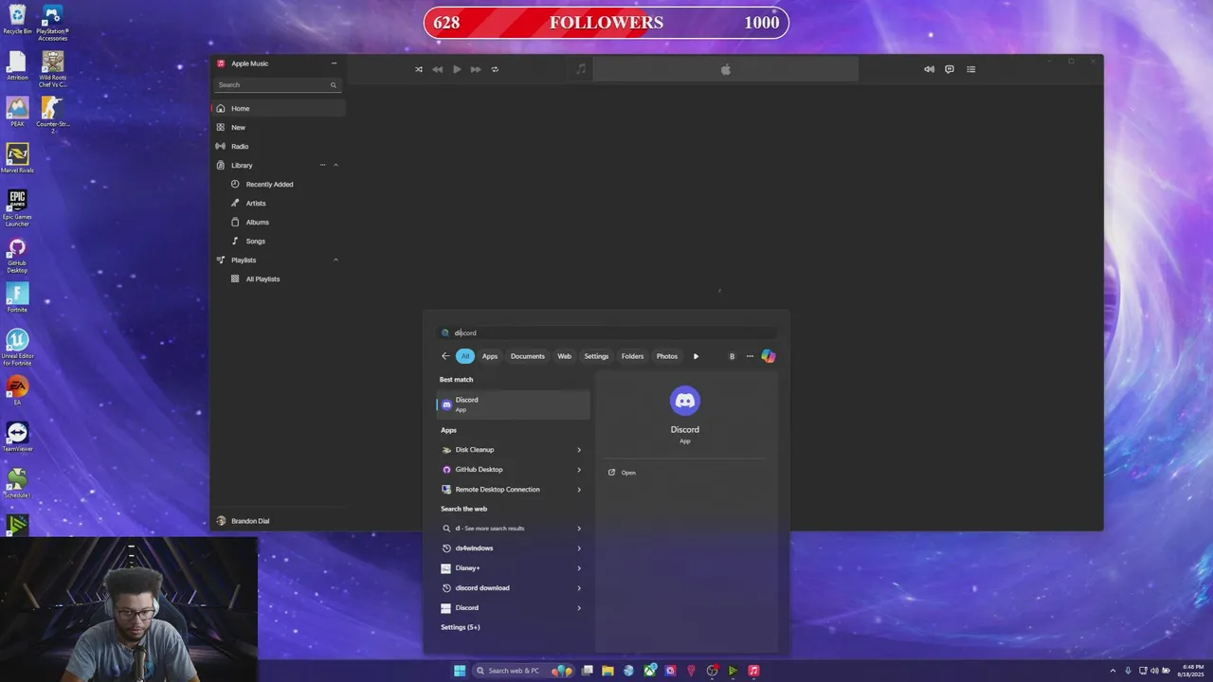The height and width of the screenshot is (682, 1213).
Task: Open Recently Added in Library
Action: 278,184
